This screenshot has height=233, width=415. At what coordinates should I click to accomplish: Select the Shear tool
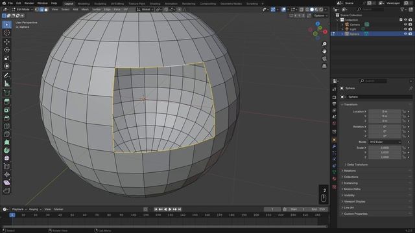point(6,183)
